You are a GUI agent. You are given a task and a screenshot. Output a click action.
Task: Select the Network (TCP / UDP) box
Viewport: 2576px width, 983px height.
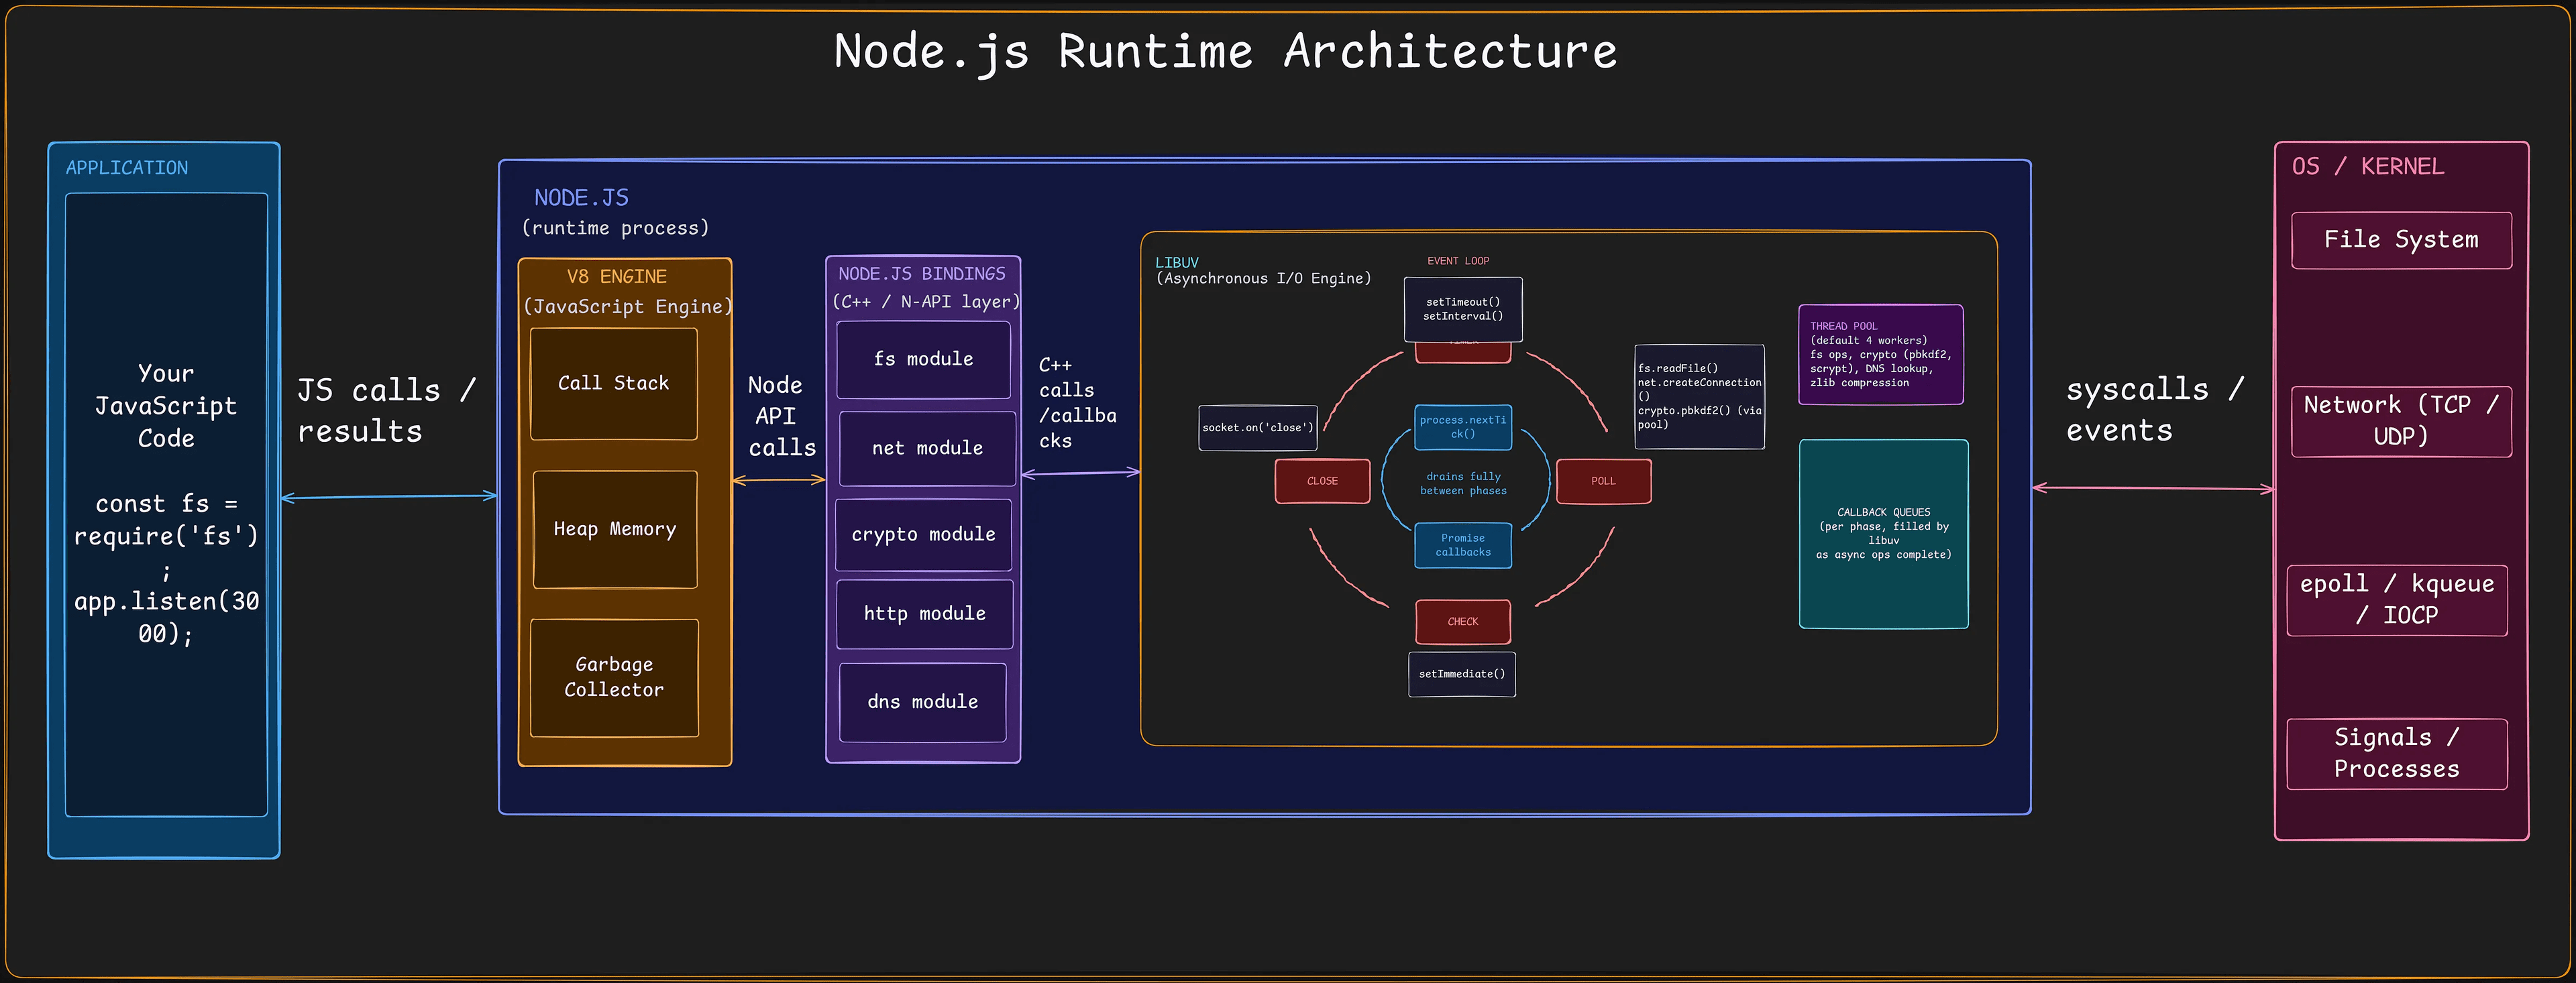click(x=2401, y=421)
